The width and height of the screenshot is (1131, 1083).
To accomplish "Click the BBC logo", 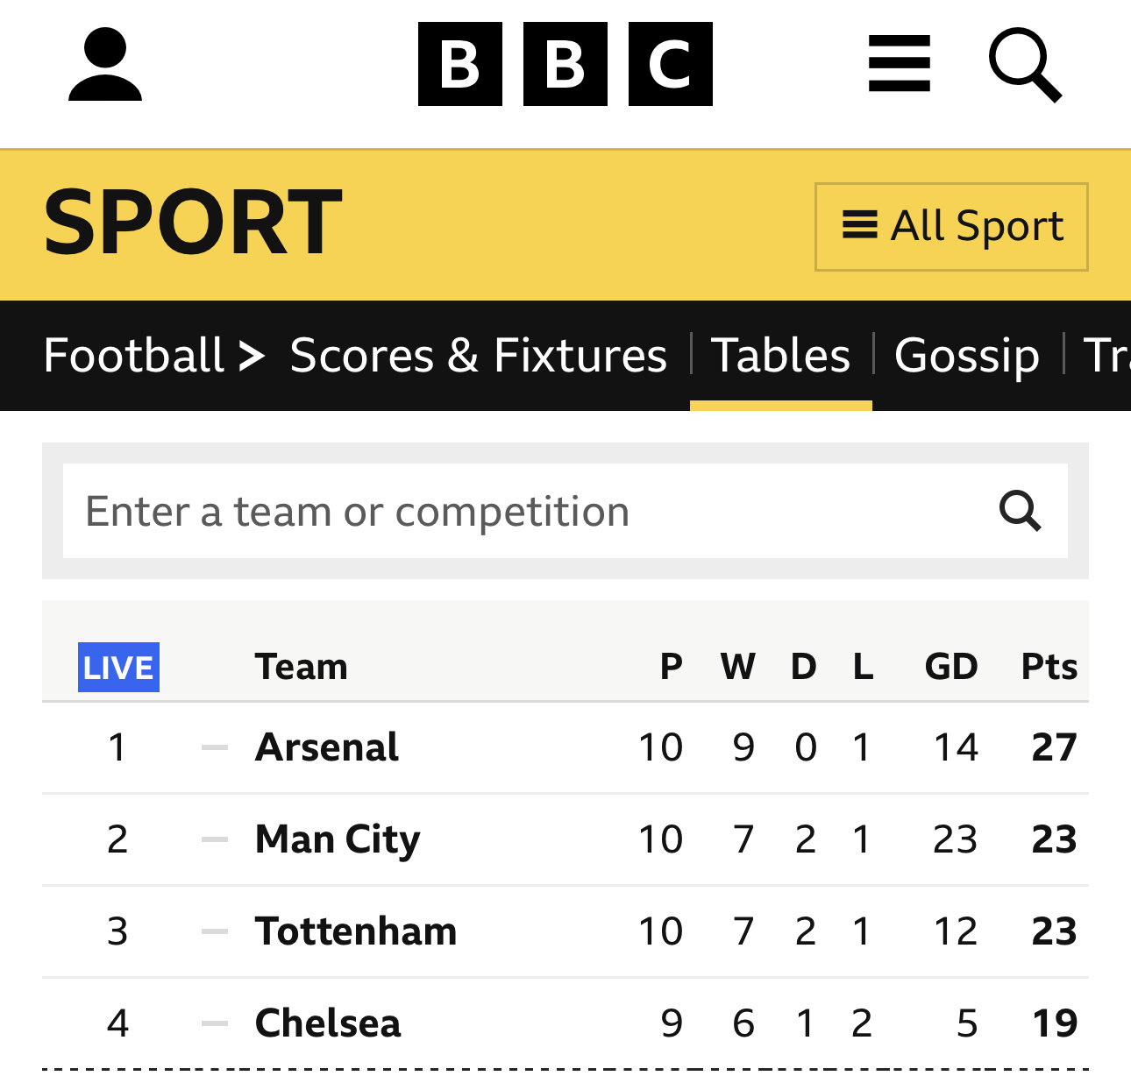I will pyautogui.click(x=565, y=65).
